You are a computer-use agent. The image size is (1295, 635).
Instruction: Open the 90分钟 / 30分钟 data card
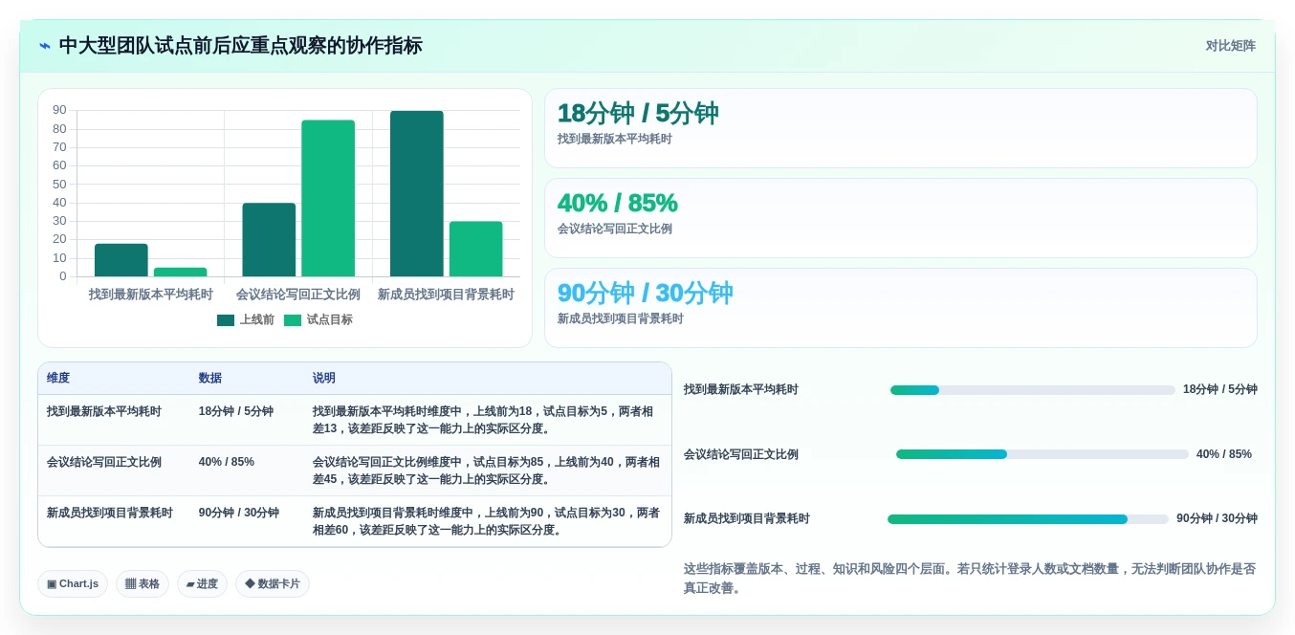point(900,308)
